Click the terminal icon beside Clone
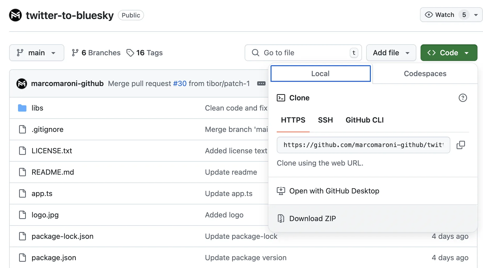 coord(281,98)
